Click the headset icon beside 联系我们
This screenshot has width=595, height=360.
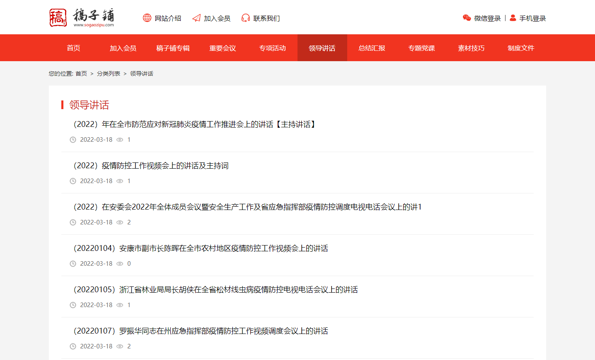tap(245, 18)
